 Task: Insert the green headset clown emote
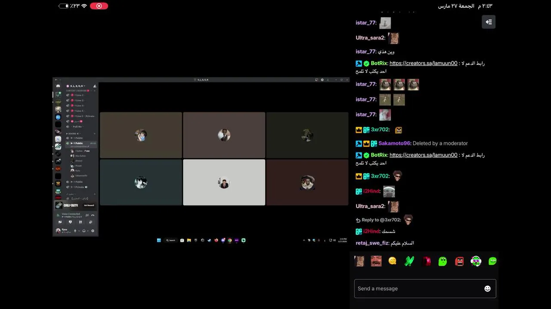coord(476,261)
